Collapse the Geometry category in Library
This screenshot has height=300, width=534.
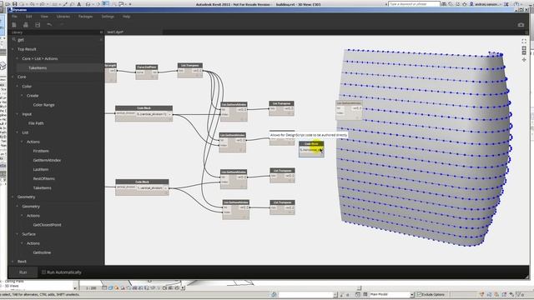click(13, 197)
